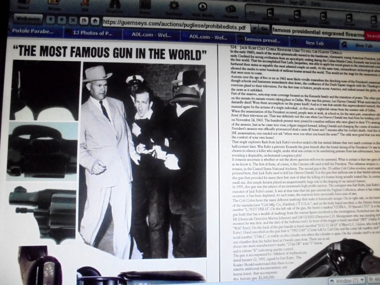Open the Explore binoculars icon
This screenshot has height=285, width=380.
(116, 6)
